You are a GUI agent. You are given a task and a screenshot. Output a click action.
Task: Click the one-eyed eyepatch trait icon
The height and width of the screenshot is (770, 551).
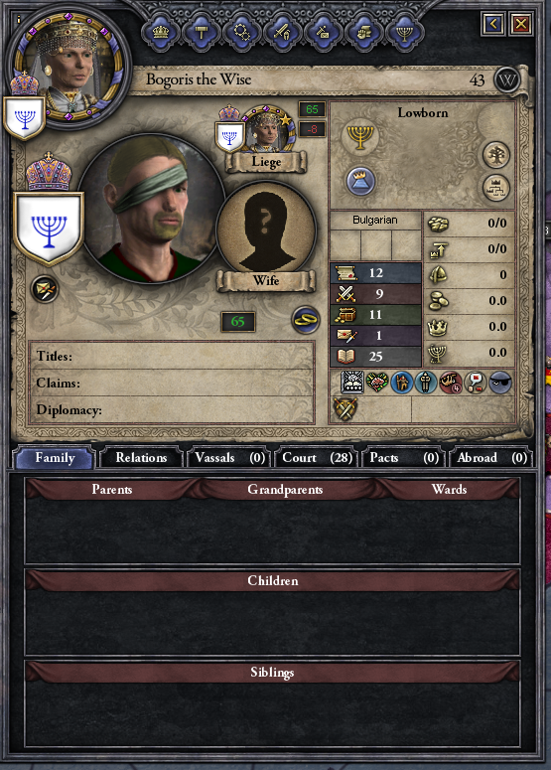point(500,383)
